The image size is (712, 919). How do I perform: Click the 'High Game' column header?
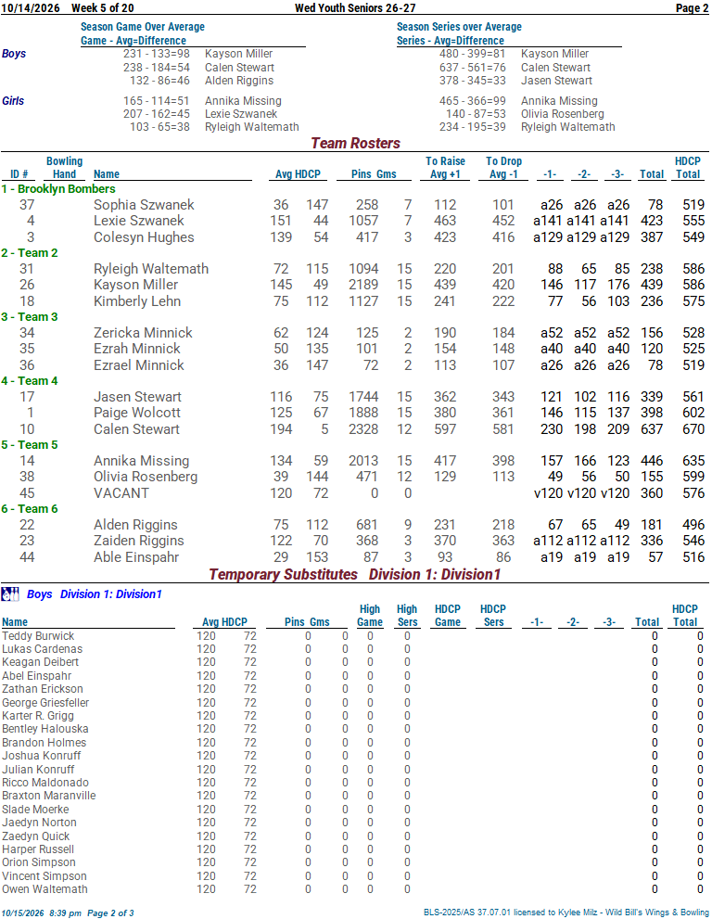pyautogui.click(x=370, y=616)
